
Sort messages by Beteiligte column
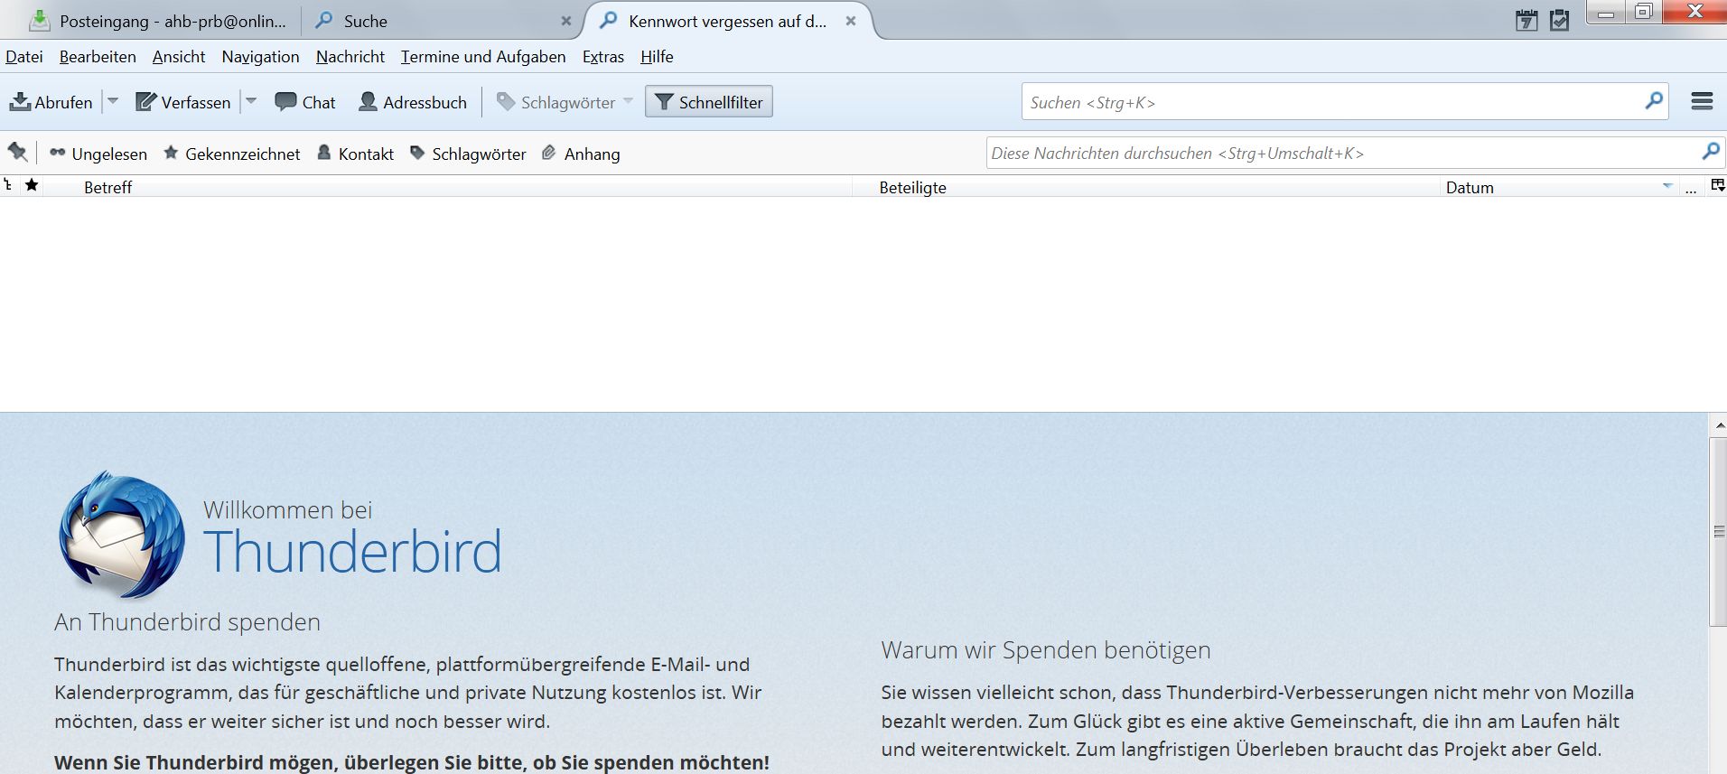1147,187
